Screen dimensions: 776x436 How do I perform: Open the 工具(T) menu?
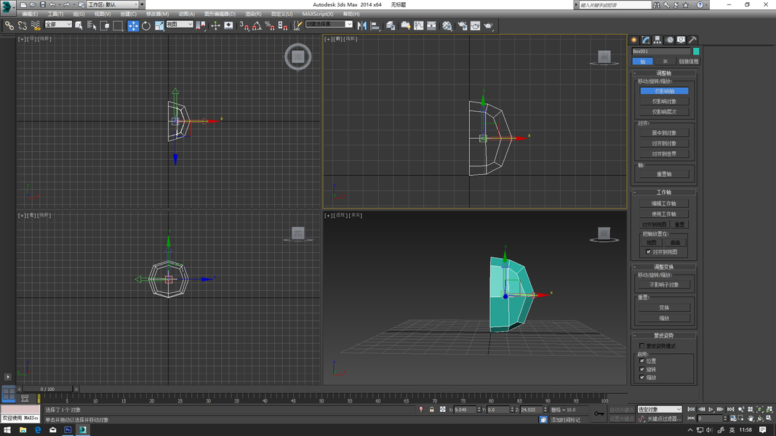point(55,14)
